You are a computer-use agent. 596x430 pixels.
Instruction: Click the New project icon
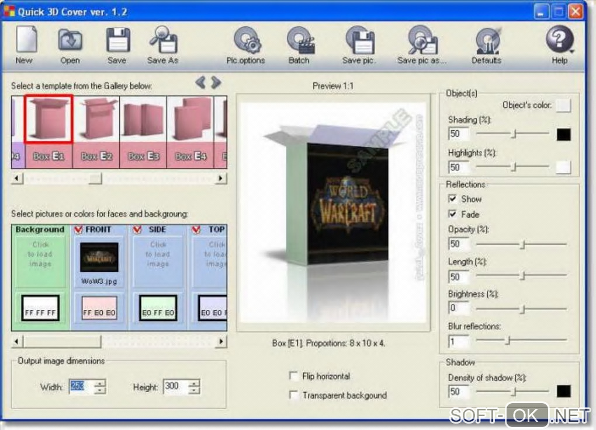pos(26,39)
